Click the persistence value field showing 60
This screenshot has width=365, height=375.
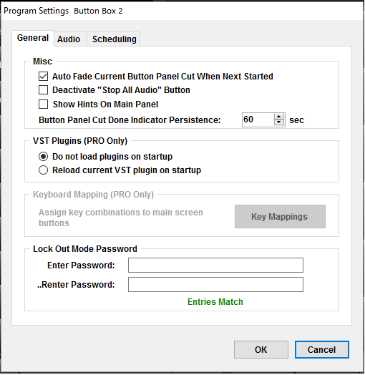[x=258, y=120]
